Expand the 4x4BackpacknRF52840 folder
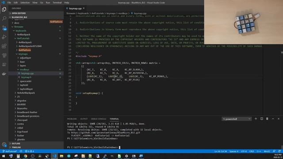 [x=30, y=46]
